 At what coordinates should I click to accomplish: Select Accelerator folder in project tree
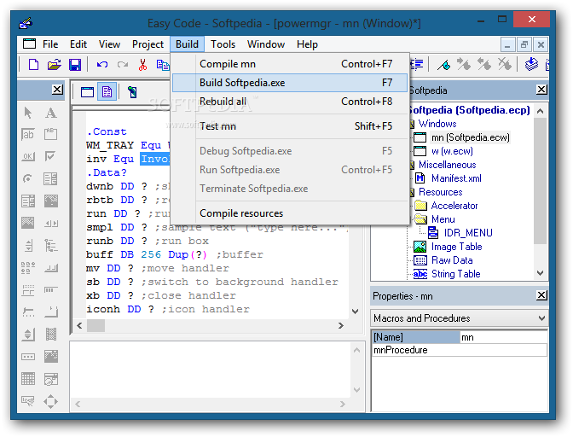pos(454,206)
